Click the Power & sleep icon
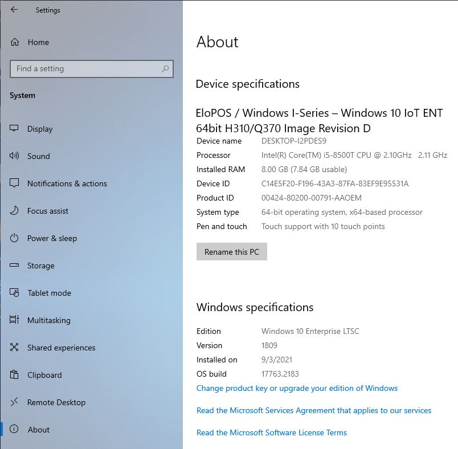This screenshot has height=449, width=458. (x=14, y=238)
